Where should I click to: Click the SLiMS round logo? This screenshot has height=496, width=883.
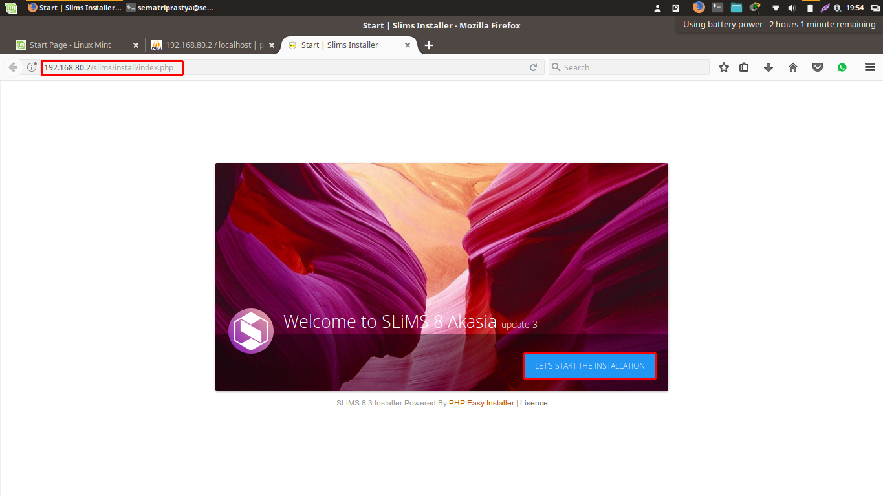251,331
